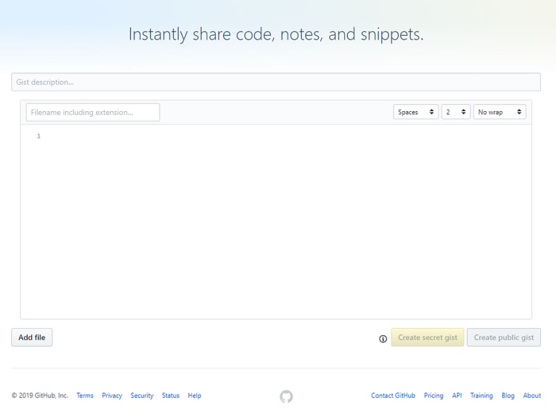
Task: Click the '© 2019 GitHub, Inc.' text
Action: (40, 395)
